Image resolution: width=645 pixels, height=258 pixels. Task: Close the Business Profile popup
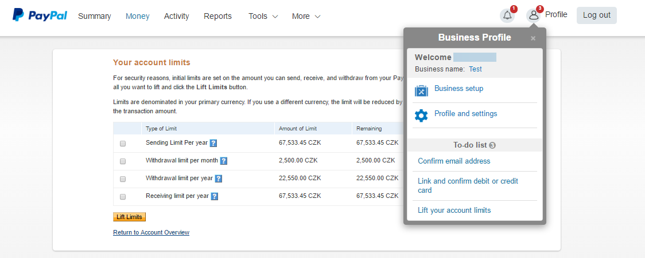533,38
